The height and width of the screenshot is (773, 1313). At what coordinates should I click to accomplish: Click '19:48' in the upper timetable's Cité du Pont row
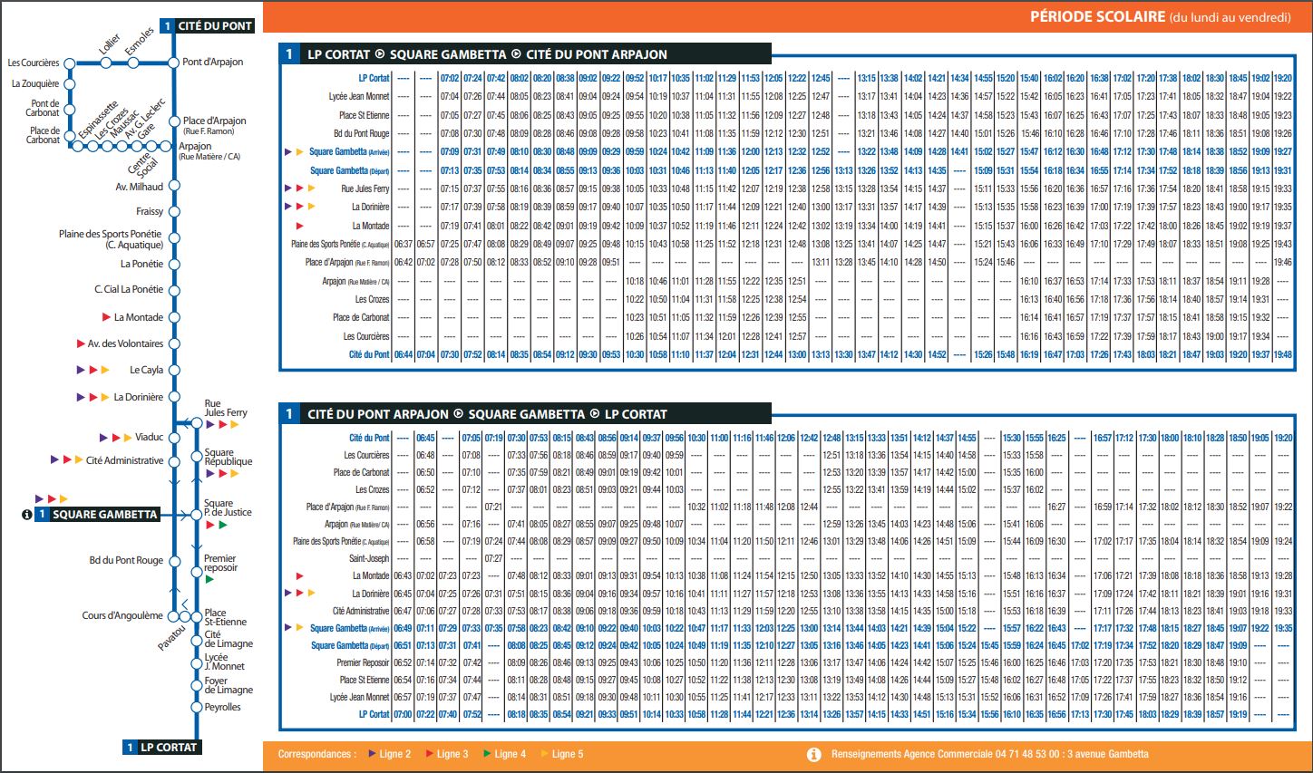click(x=1283, y=354)
